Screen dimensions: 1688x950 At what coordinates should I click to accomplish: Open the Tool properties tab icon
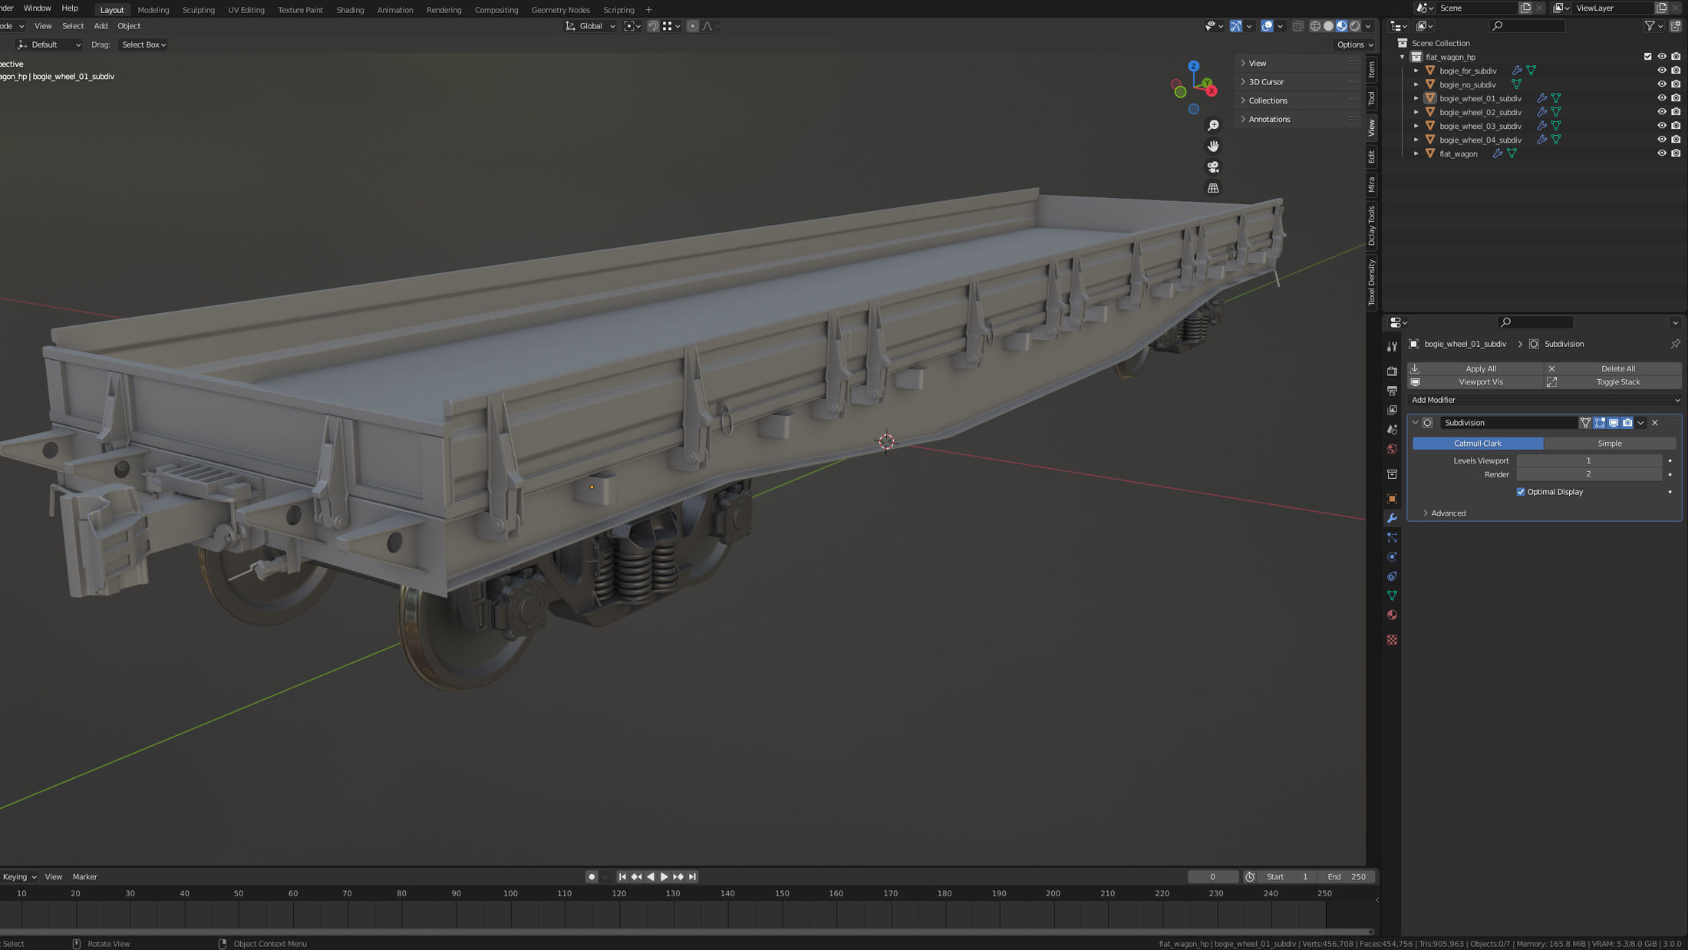pos(1392,347)
